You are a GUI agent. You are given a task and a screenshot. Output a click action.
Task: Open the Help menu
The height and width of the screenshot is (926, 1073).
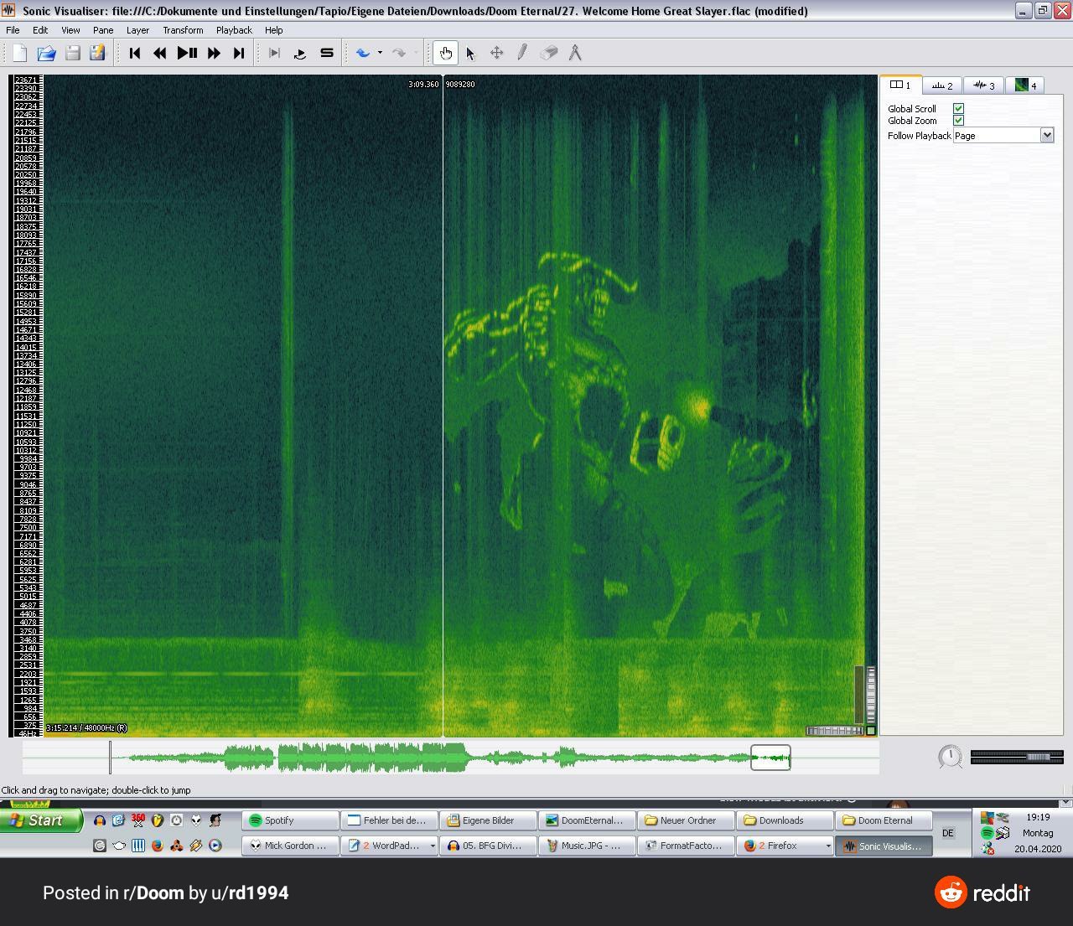(274, 30)
